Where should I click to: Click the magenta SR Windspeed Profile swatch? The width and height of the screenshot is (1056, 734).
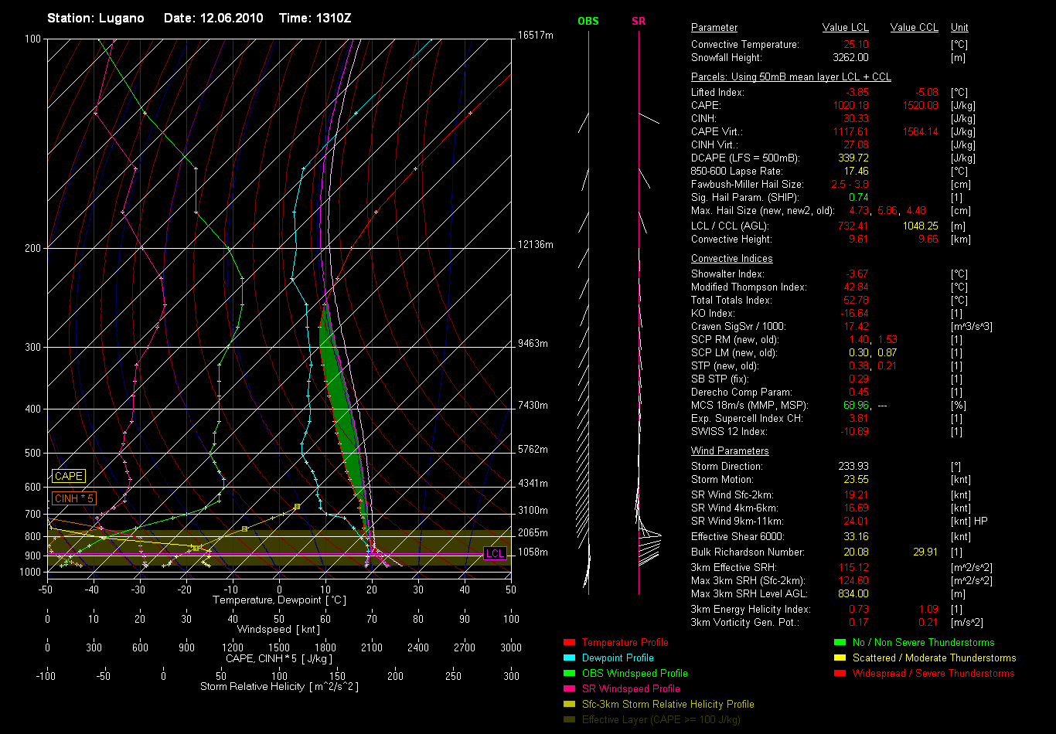coord(569,689)
